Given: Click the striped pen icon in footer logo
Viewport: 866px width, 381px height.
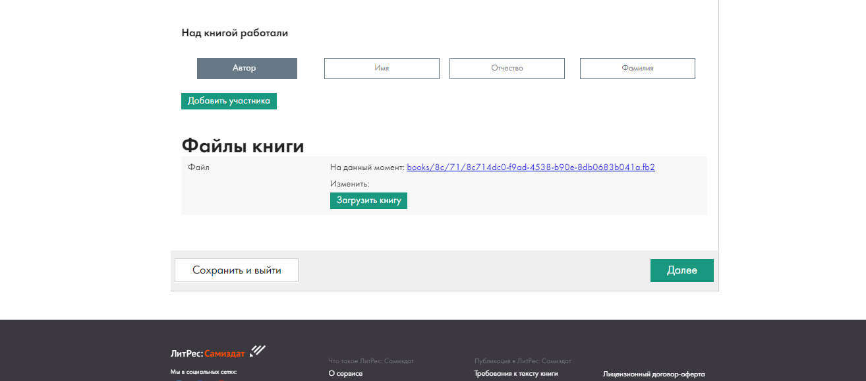Looking at the screenshot, I should tap(258, 351).
